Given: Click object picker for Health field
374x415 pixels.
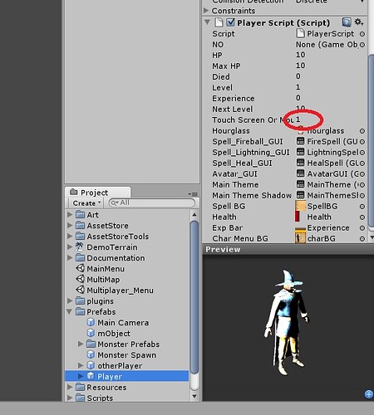Looking at the screenshot, I should tap(362, 217).
